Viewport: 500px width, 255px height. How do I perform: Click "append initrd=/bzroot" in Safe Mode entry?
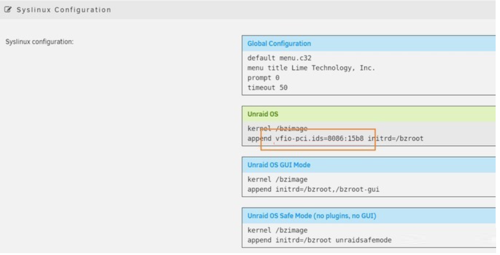(289, 240)
